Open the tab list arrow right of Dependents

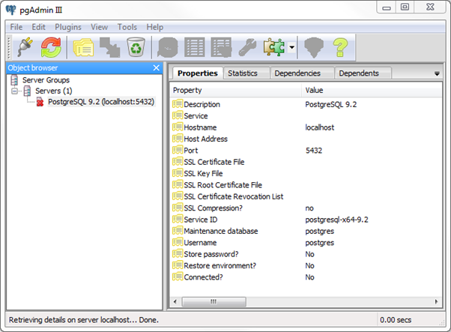(437, 73)
